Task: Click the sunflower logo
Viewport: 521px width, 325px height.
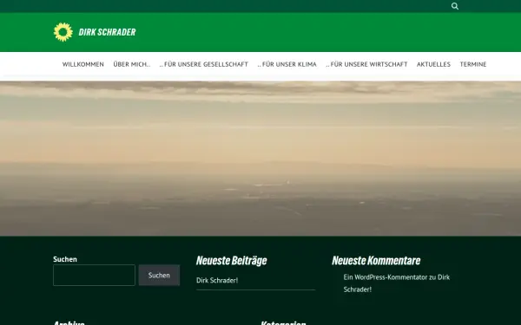Action: 63,32
